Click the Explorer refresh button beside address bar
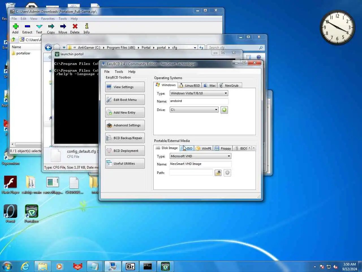 point(201,48)
